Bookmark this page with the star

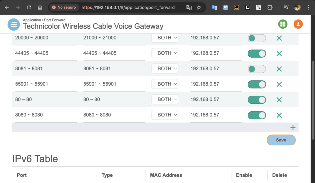coord(199,7)
